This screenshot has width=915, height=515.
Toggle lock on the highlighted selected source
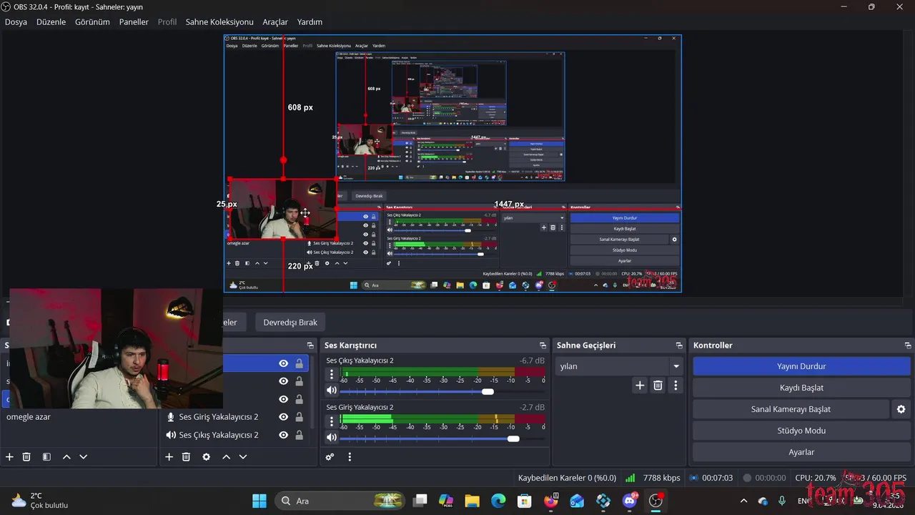299,363
